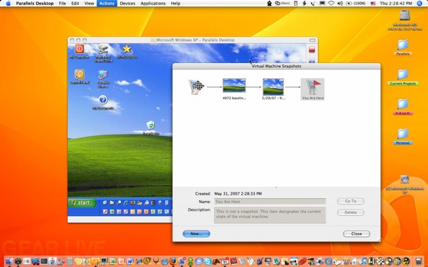428x267 pixels.
Task: Click the Delete snapshot button
Action: [350, 212]
